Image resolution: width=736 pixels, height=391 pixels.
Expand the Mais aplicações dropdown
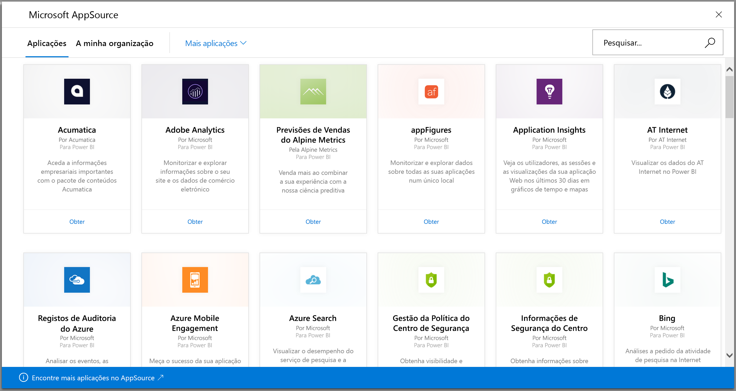pos(216,43)
